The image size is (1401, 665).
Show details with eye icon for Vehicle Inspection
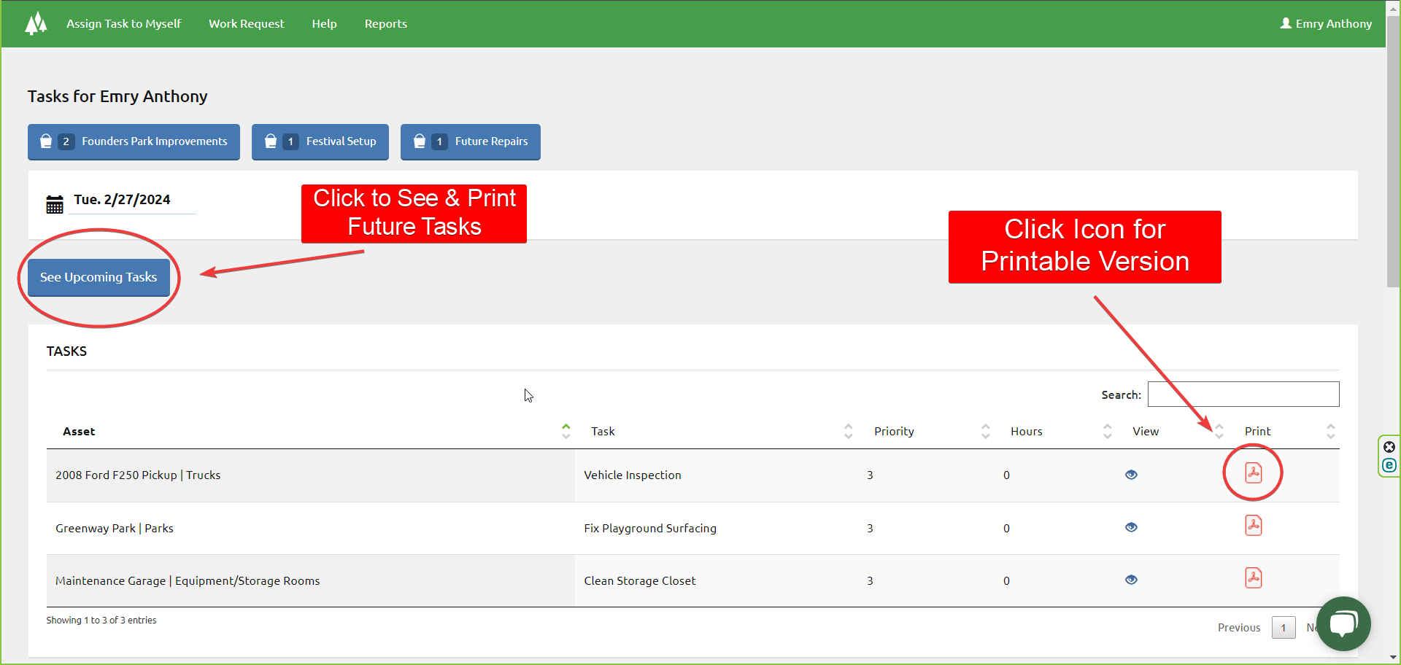(x=1131, y=474)
